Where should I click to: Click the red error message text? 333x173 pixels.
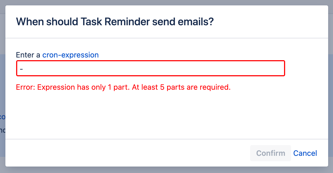(123, 87)
